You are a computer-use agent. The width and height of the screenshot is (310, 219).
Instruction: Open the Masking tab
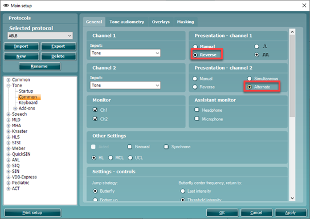coord(185,22)
